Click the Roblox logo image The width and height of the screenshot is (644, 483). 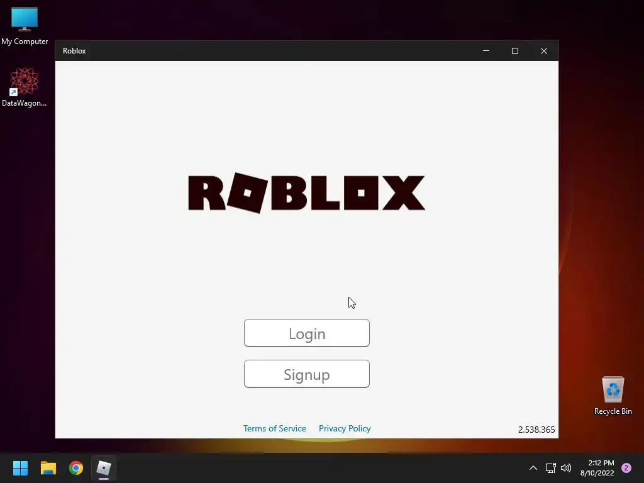306,193
